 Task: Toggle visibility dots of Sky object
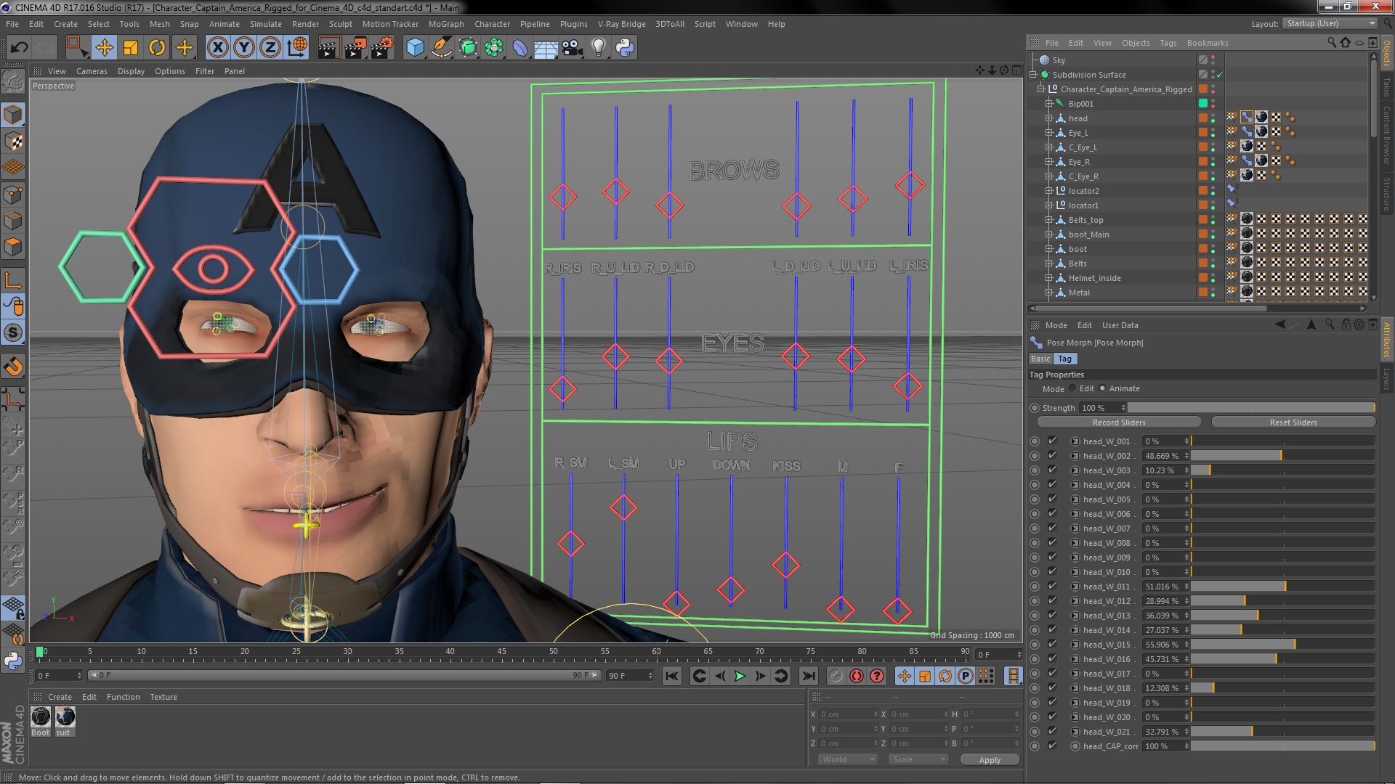[x=1213, y=60]
